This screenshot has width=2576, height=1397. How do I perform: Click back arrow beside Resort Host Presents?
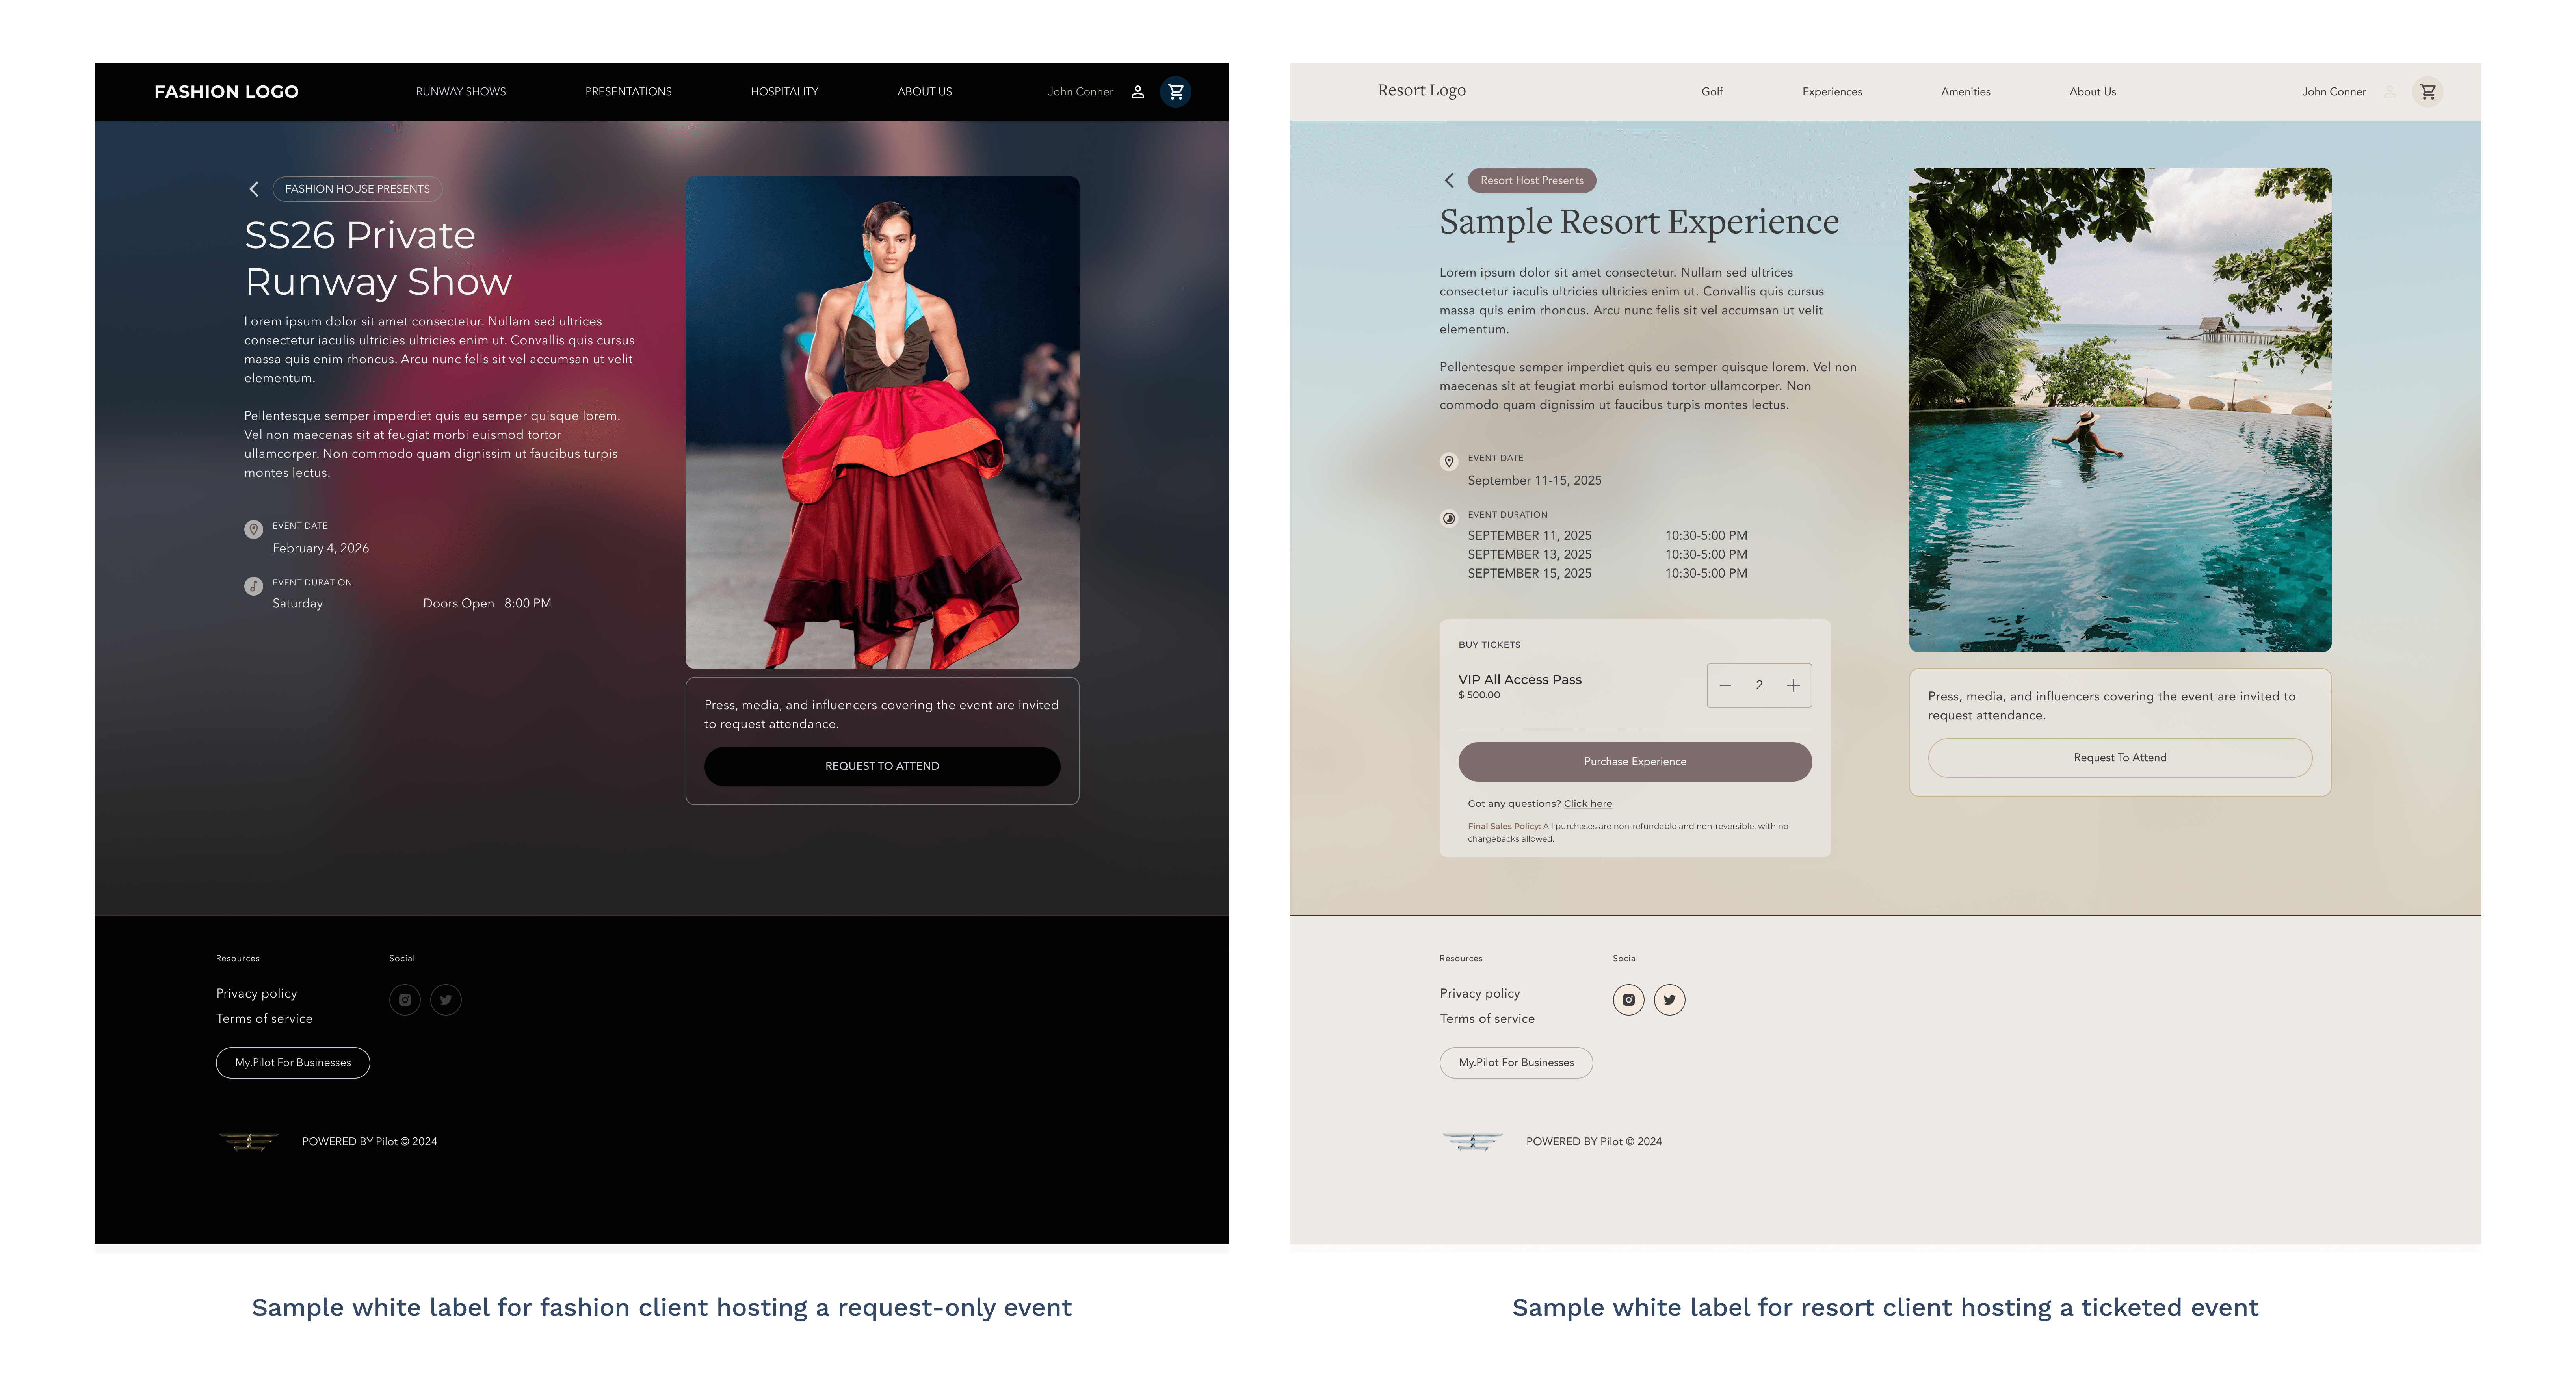click(x=1449, y=181)
